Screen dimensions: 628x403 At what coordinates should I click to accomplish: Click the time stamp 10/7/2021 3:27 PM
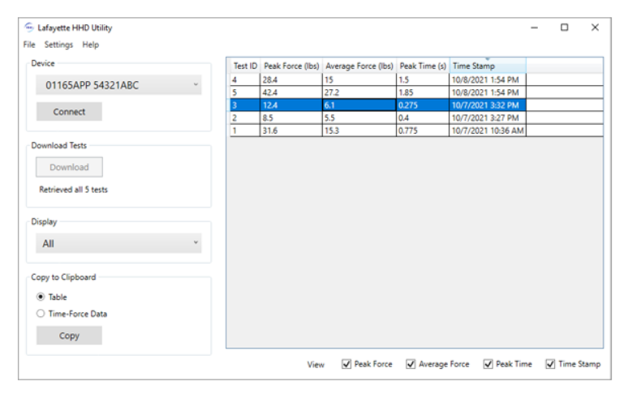488,118
